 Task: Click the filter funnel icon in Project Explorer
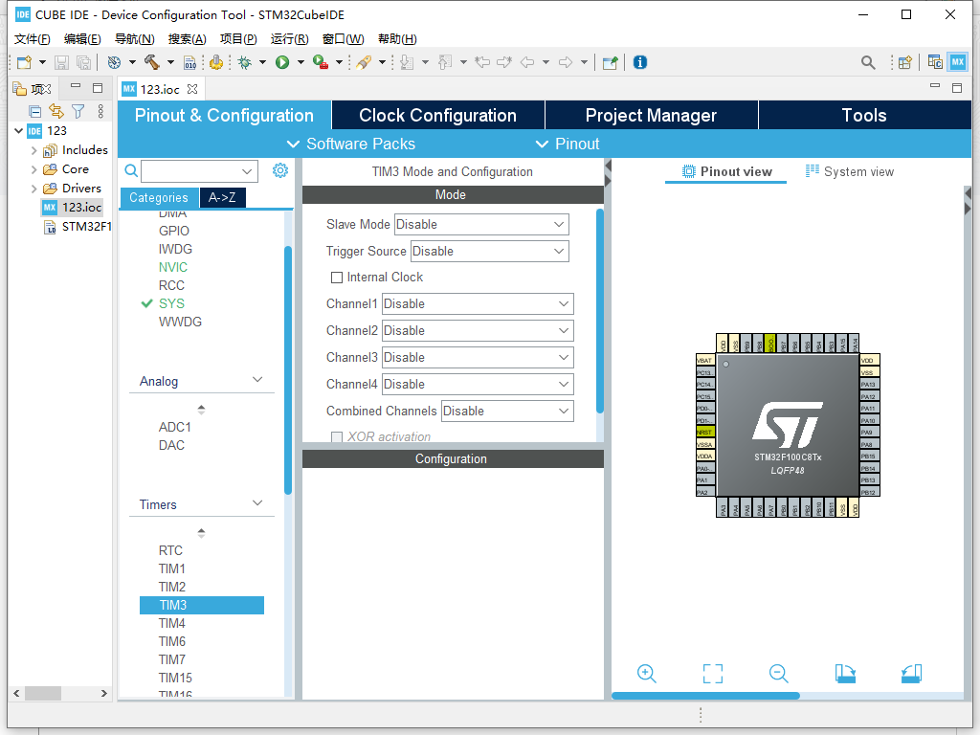(x=78, y=111)
